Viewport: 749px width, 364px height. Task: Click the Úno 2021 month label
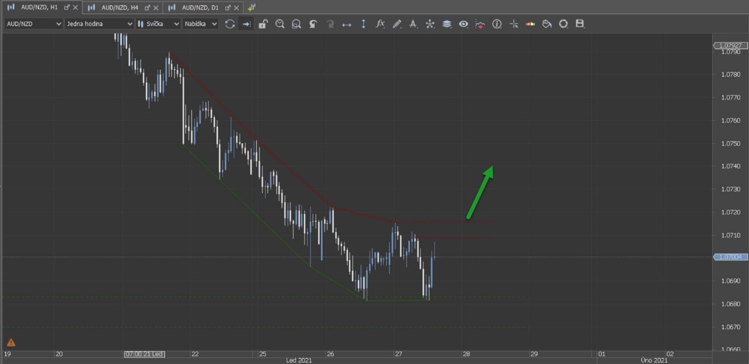pyautogui.click(x=654, y=360)
